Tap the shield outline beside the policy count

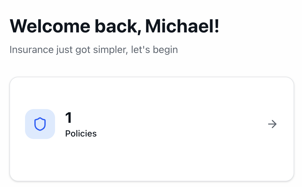click(40, 124)
